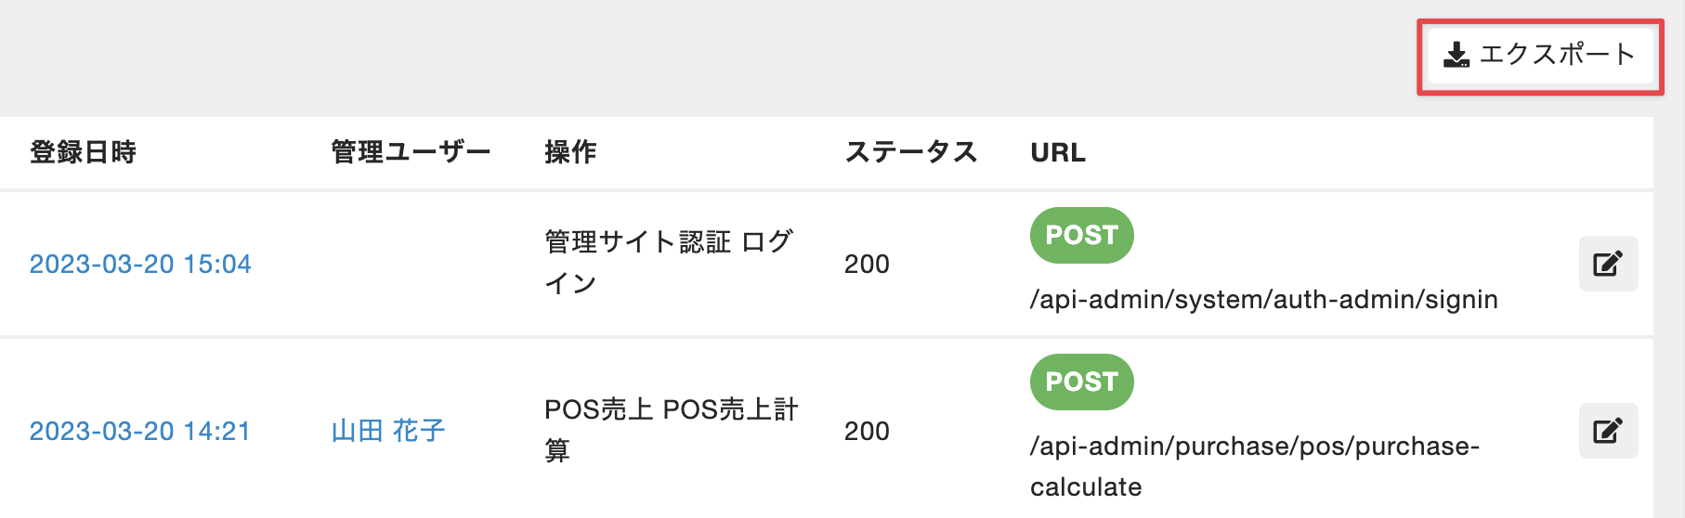
Task: Select the URL column header
Action: coord(1058,152)
